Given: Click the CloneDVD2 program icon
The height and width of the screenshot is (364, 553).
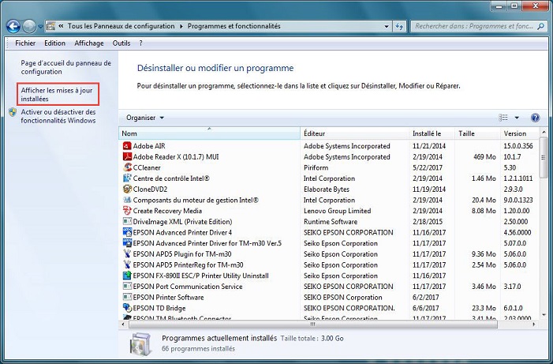Looking at the screenshot, I should (127, 190).
